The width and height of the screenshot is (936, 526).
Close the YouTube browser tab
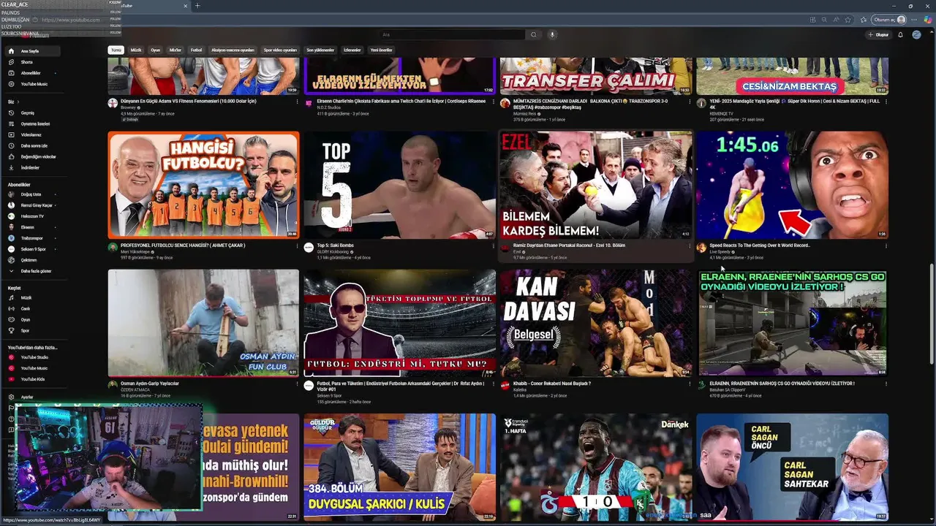(x=185, y=6)
